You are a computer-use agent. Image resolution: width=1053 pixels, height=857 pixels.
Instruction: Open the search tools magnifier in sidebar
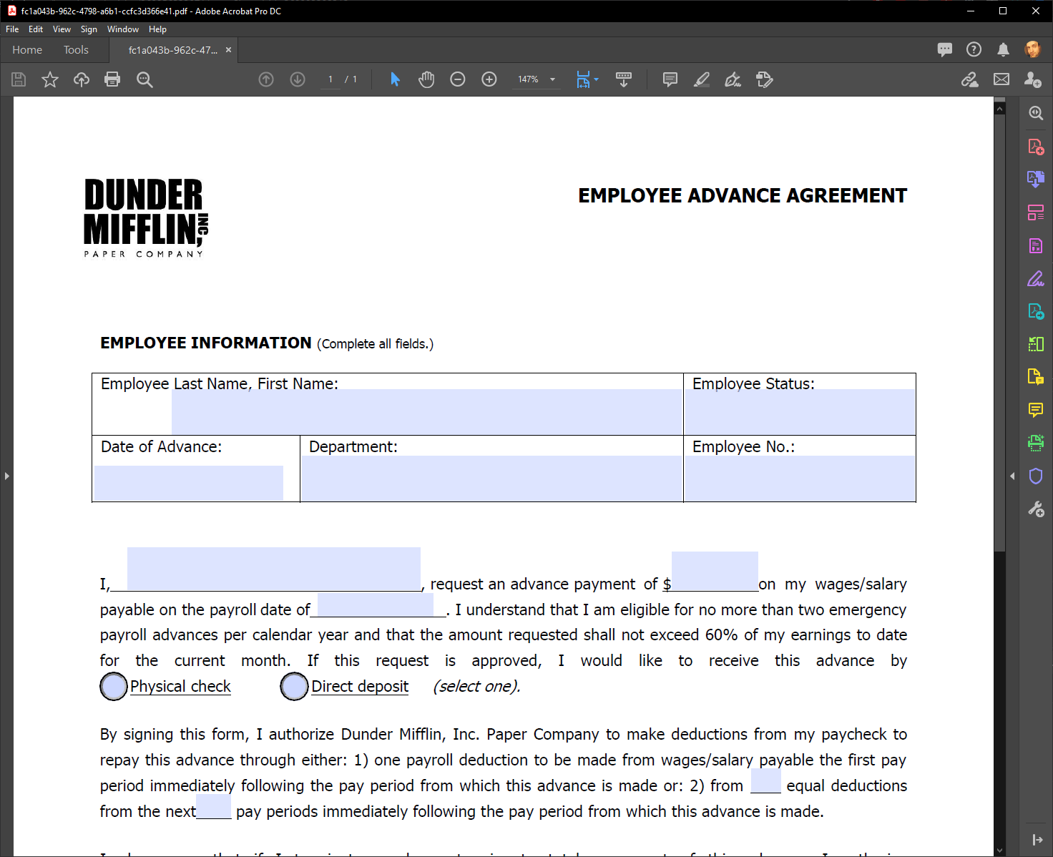pos(1036,113)
